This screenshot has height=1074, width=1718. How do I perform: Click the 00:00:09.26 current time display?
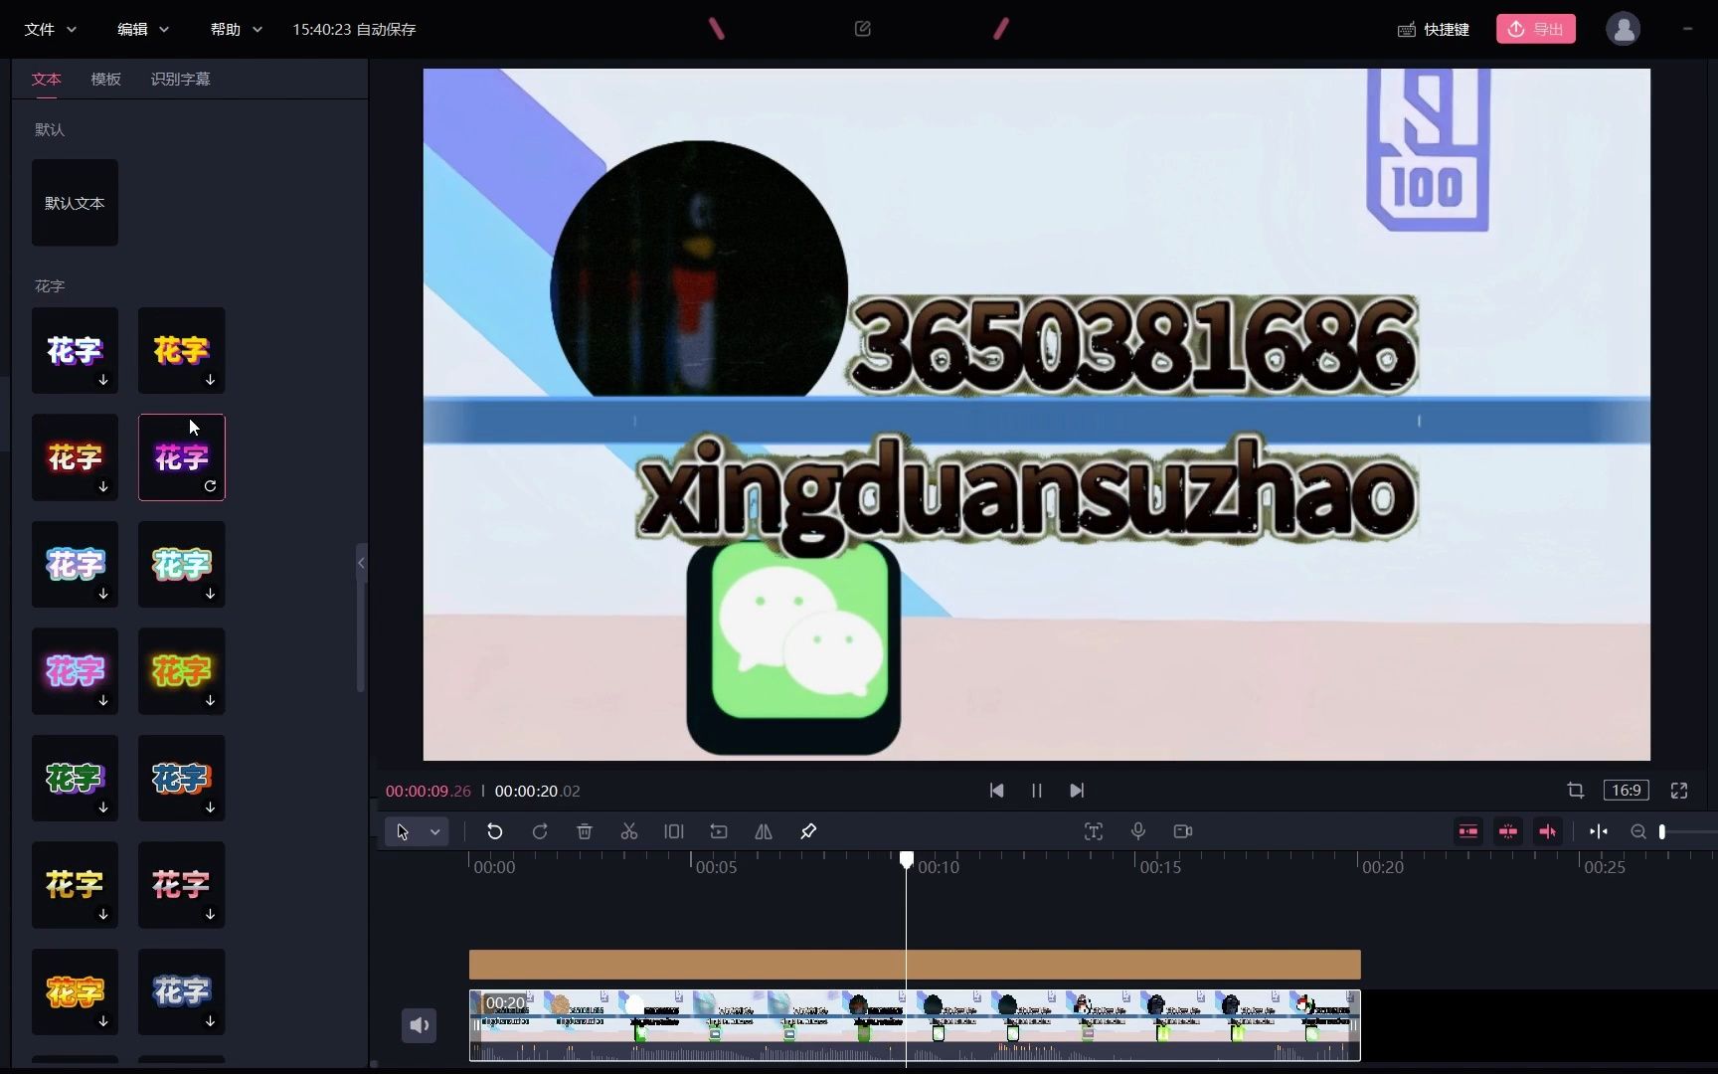429,791
